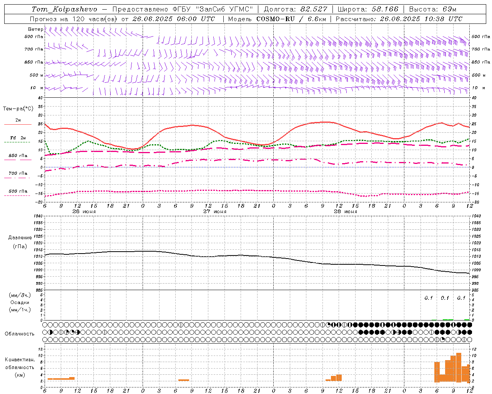This screenshot has height=394, width=492.
Task: Click the '10 м' wind level label on left
Action: coord(36,88)
